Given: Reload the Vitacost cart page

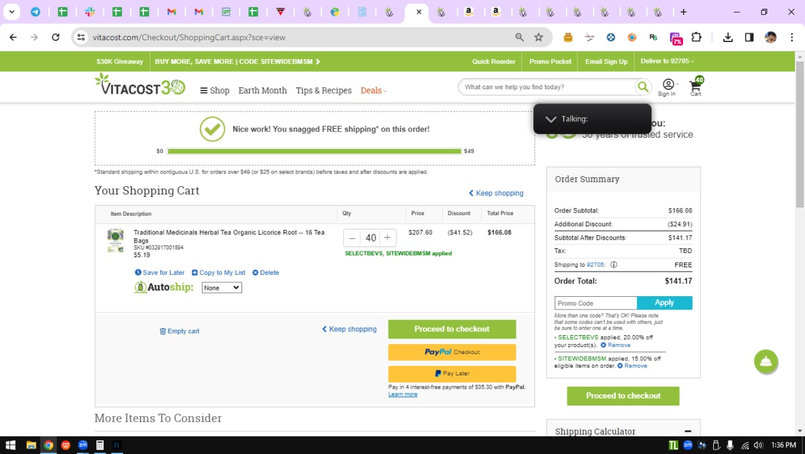Looking at the screenshot, I should 55,37.
